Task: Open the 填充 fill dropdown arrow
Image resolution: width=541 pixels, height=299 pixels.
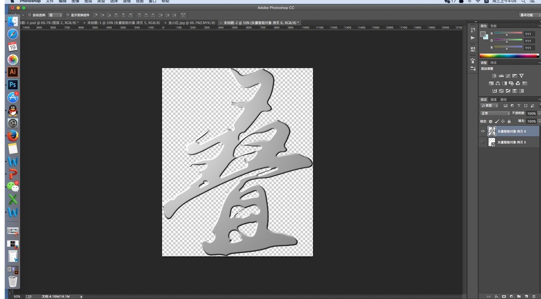Action: coord(539,121)
